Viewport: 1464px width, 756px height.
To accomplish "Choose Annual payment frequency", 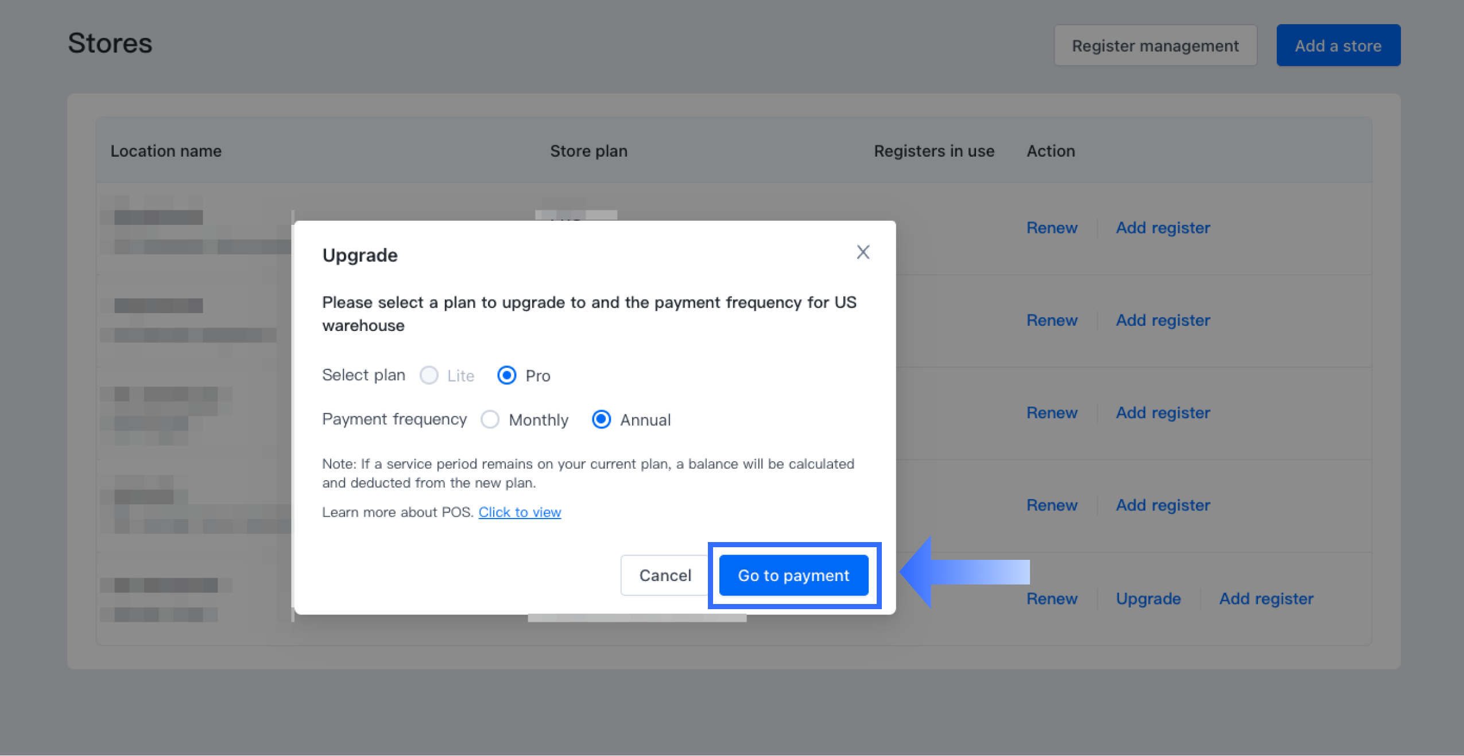I will [601, 420].
